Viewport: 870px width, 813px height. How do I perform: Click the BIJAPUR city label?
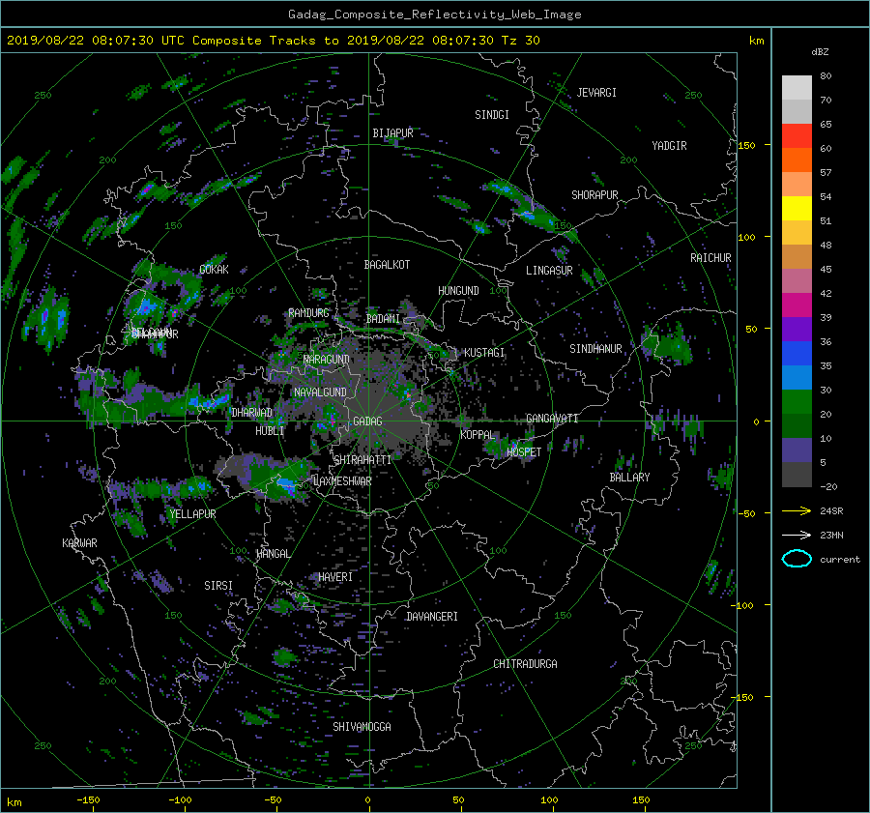(x=392, y=133)
